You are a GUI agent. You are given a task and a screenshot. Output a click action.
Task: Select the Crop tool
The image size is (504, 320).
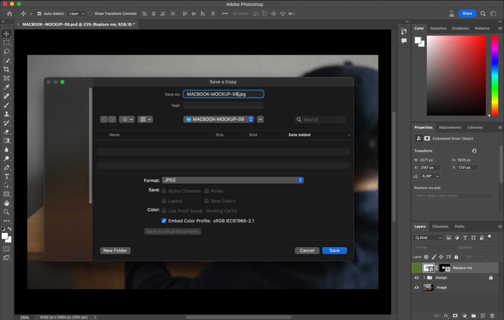point(7,69)
